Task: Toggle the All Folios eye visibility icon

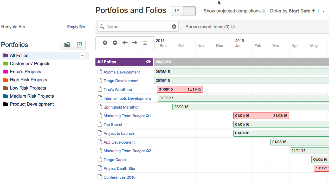Action: click(148, 62)
